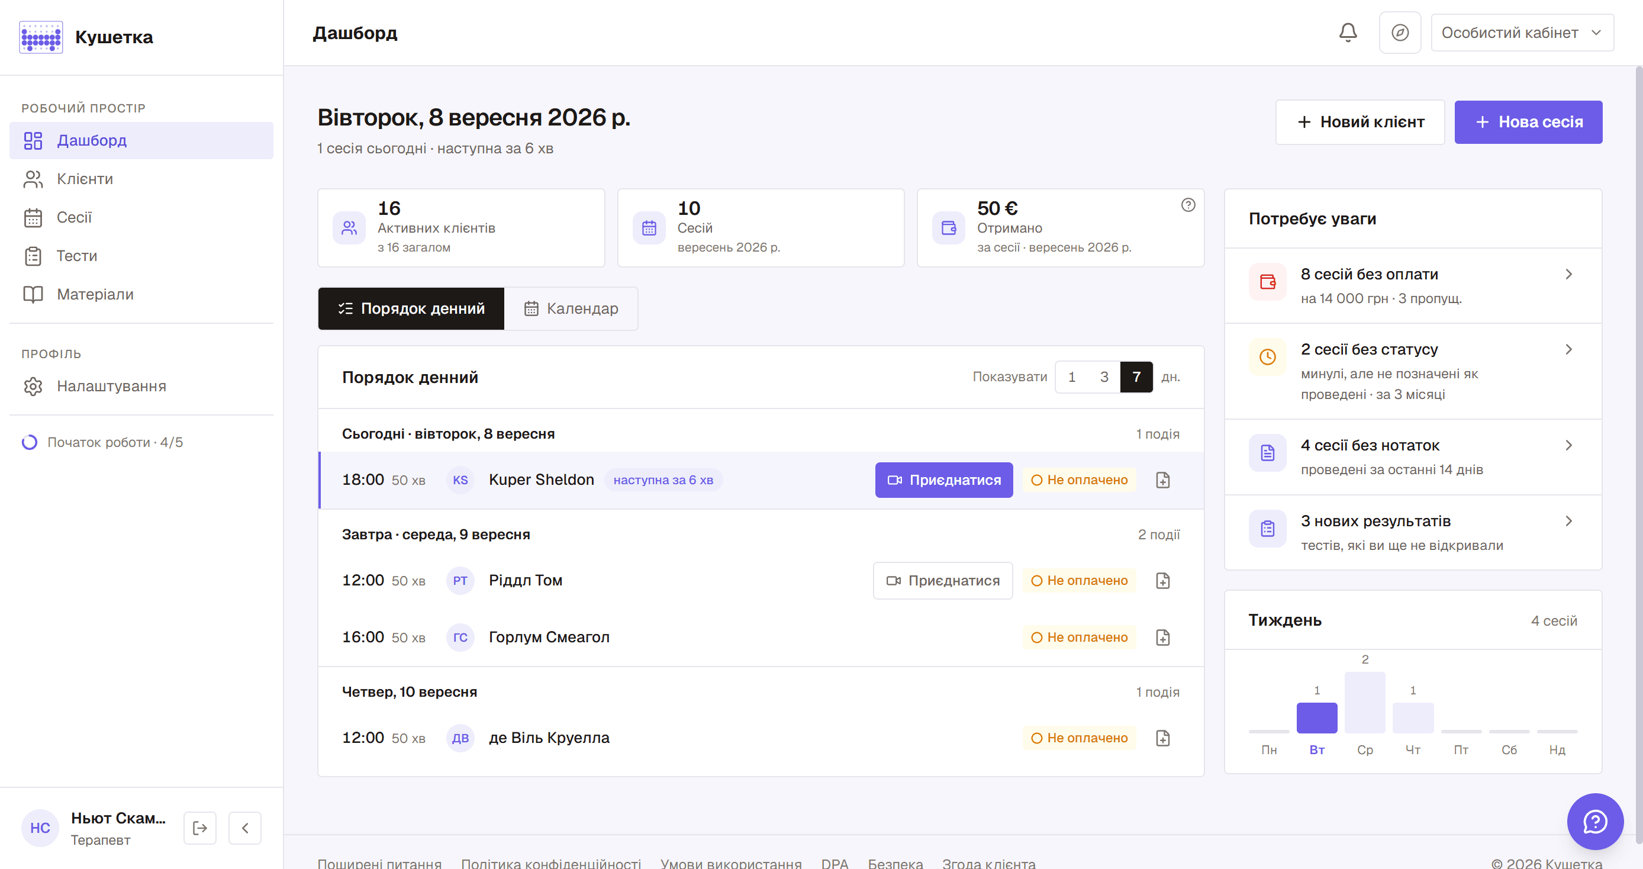Add a note for the де Віль Круелла session
The height and width of the screenshot is (869, 1643).
point(1163,738)
